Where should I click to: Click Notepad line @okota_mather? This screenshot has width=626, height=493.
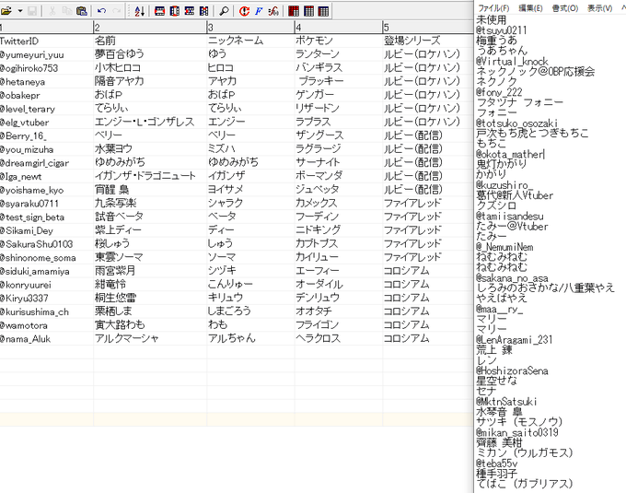tap(510, 154)
